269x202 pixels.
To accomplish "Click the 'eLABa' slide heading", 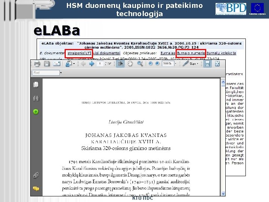I will click(x=57, y=31).
